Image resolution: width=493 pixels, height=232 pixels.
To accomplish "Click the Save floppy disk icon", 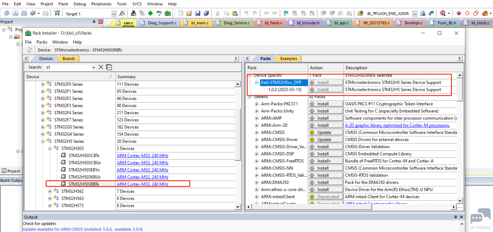I will (198, 13).
